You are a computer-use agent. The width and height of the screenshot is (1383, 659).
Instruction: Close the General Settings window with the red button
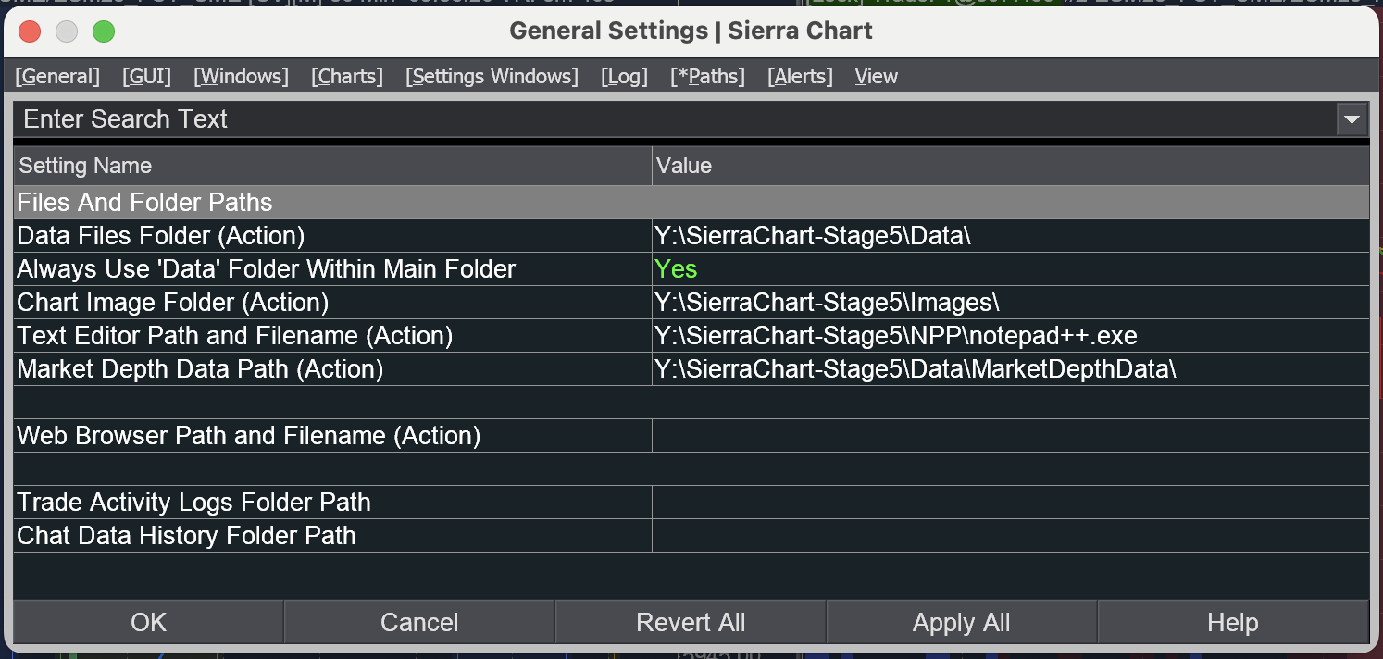30,31
